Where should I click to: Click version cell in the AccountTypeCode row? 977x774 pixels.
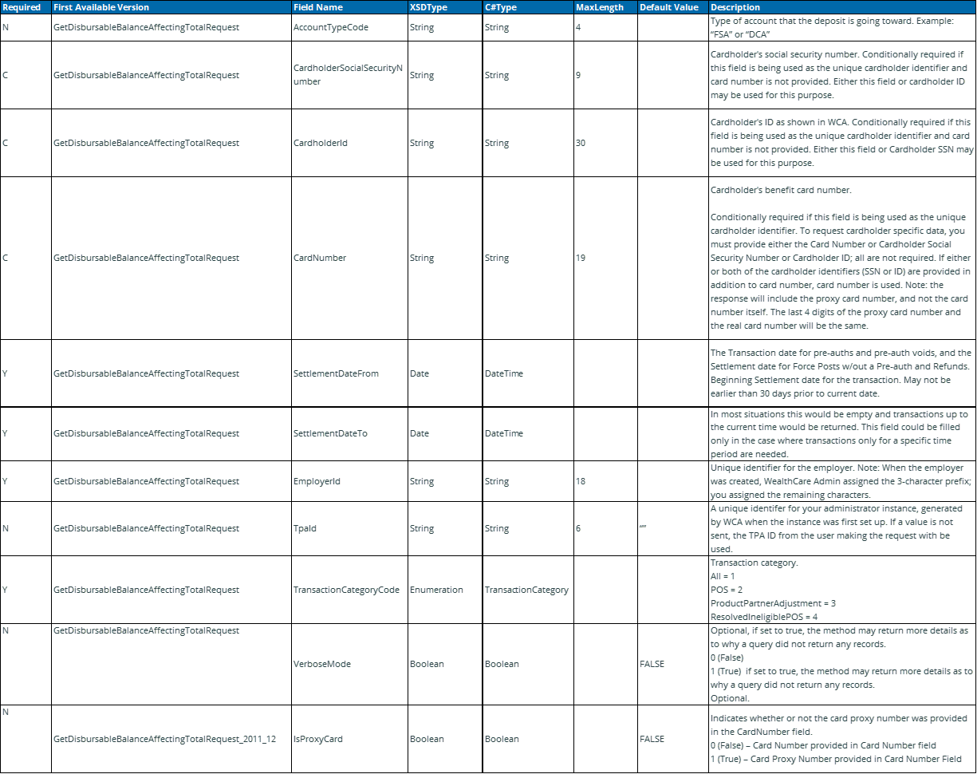(x=170, y=27)
